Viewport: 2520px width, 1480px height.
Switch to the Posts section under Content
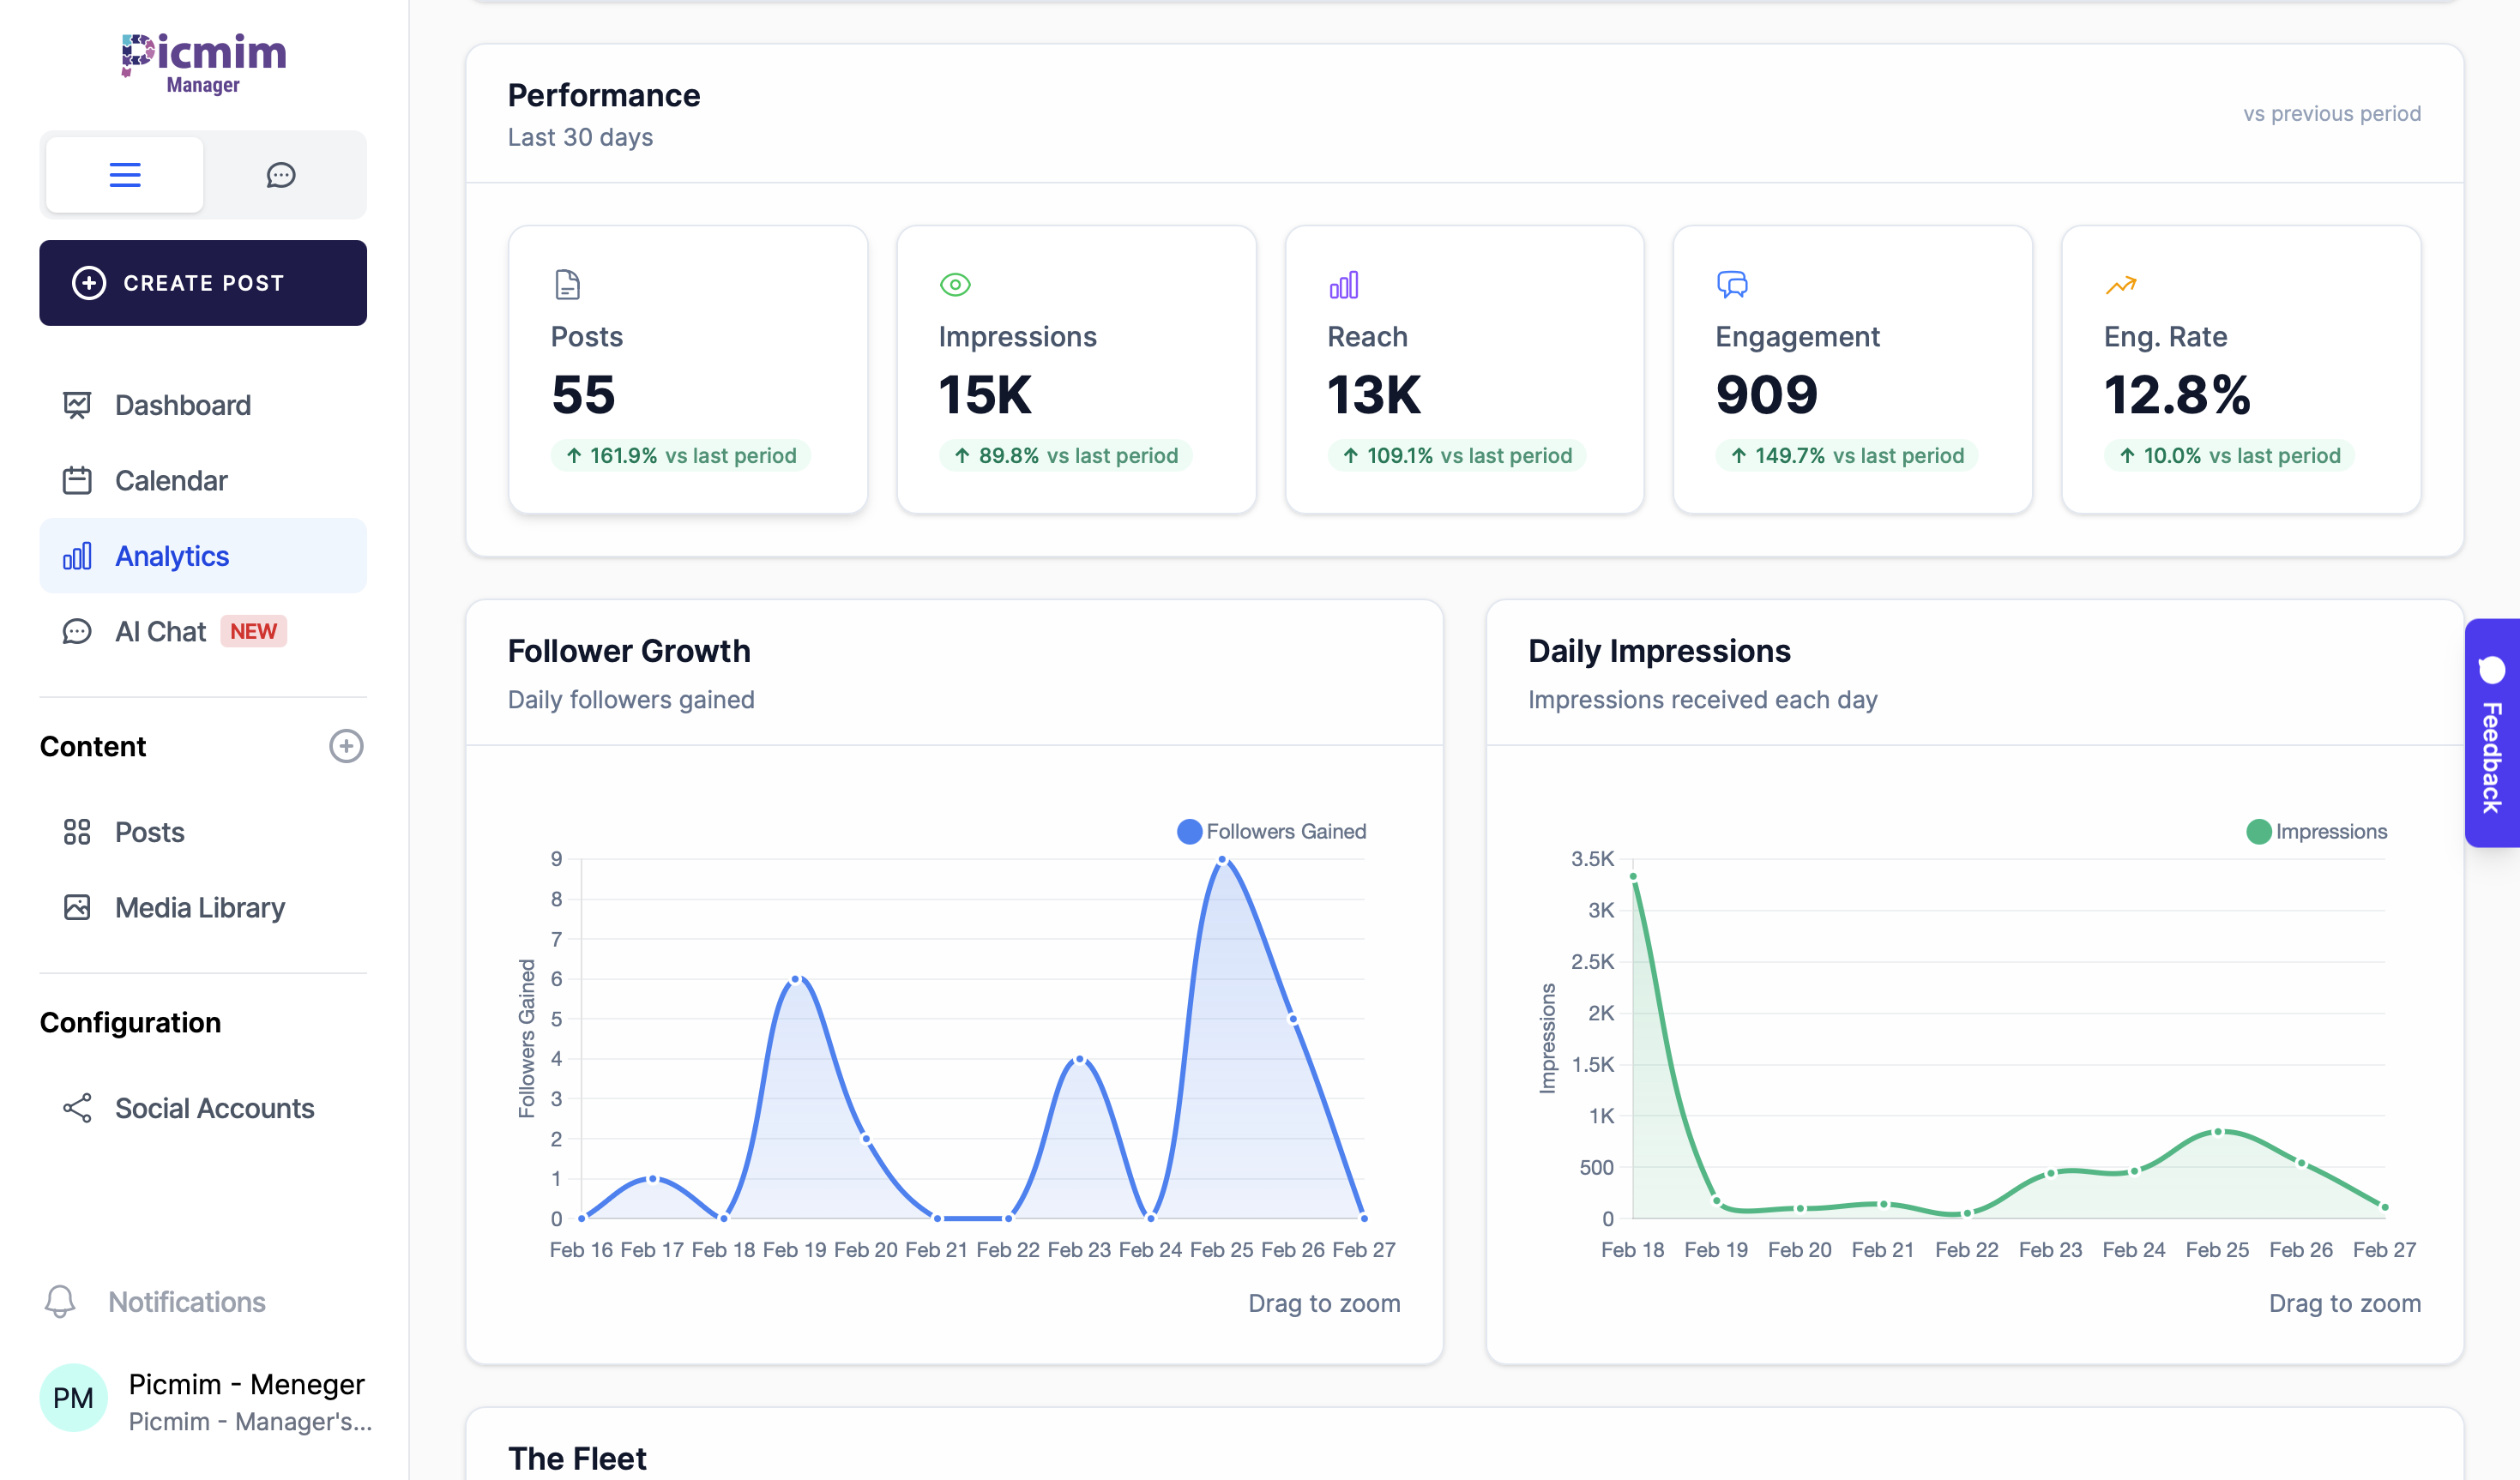click(149, 832)
